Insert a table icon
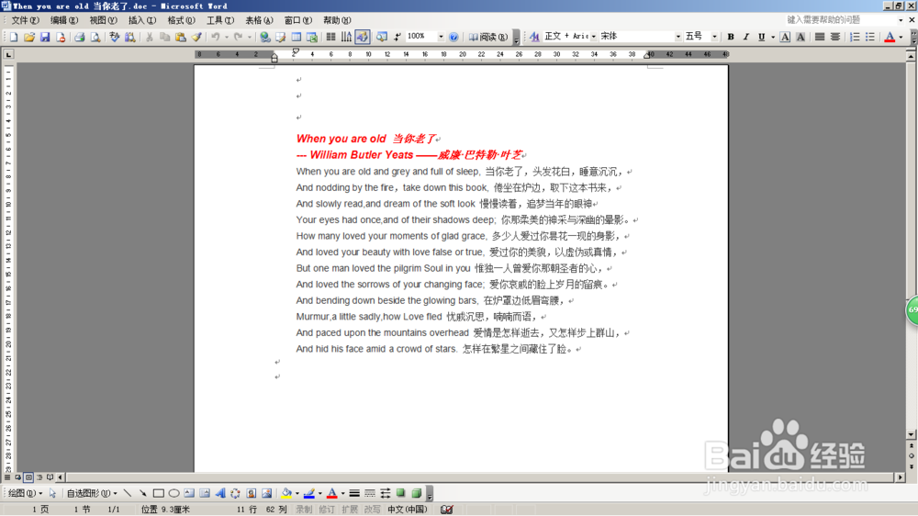This screenshot has height=516, width=918. 297,37
